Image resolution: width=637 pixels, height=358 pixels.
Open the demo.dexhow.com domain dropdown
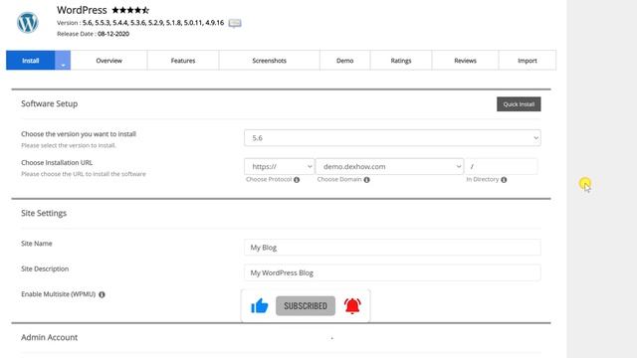389,166
